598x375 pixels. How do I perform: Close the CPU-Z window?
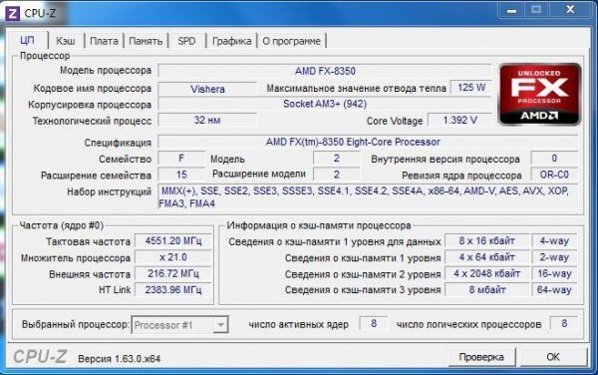coord(570,10)
